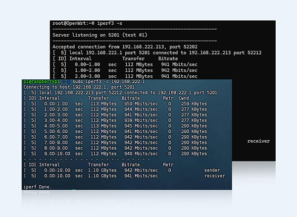Image resolution: width=297 pixels, height=217 pixels.
Task: Click 'Transfer' header in the OpenWrt terminal
Action: (133, 58)
